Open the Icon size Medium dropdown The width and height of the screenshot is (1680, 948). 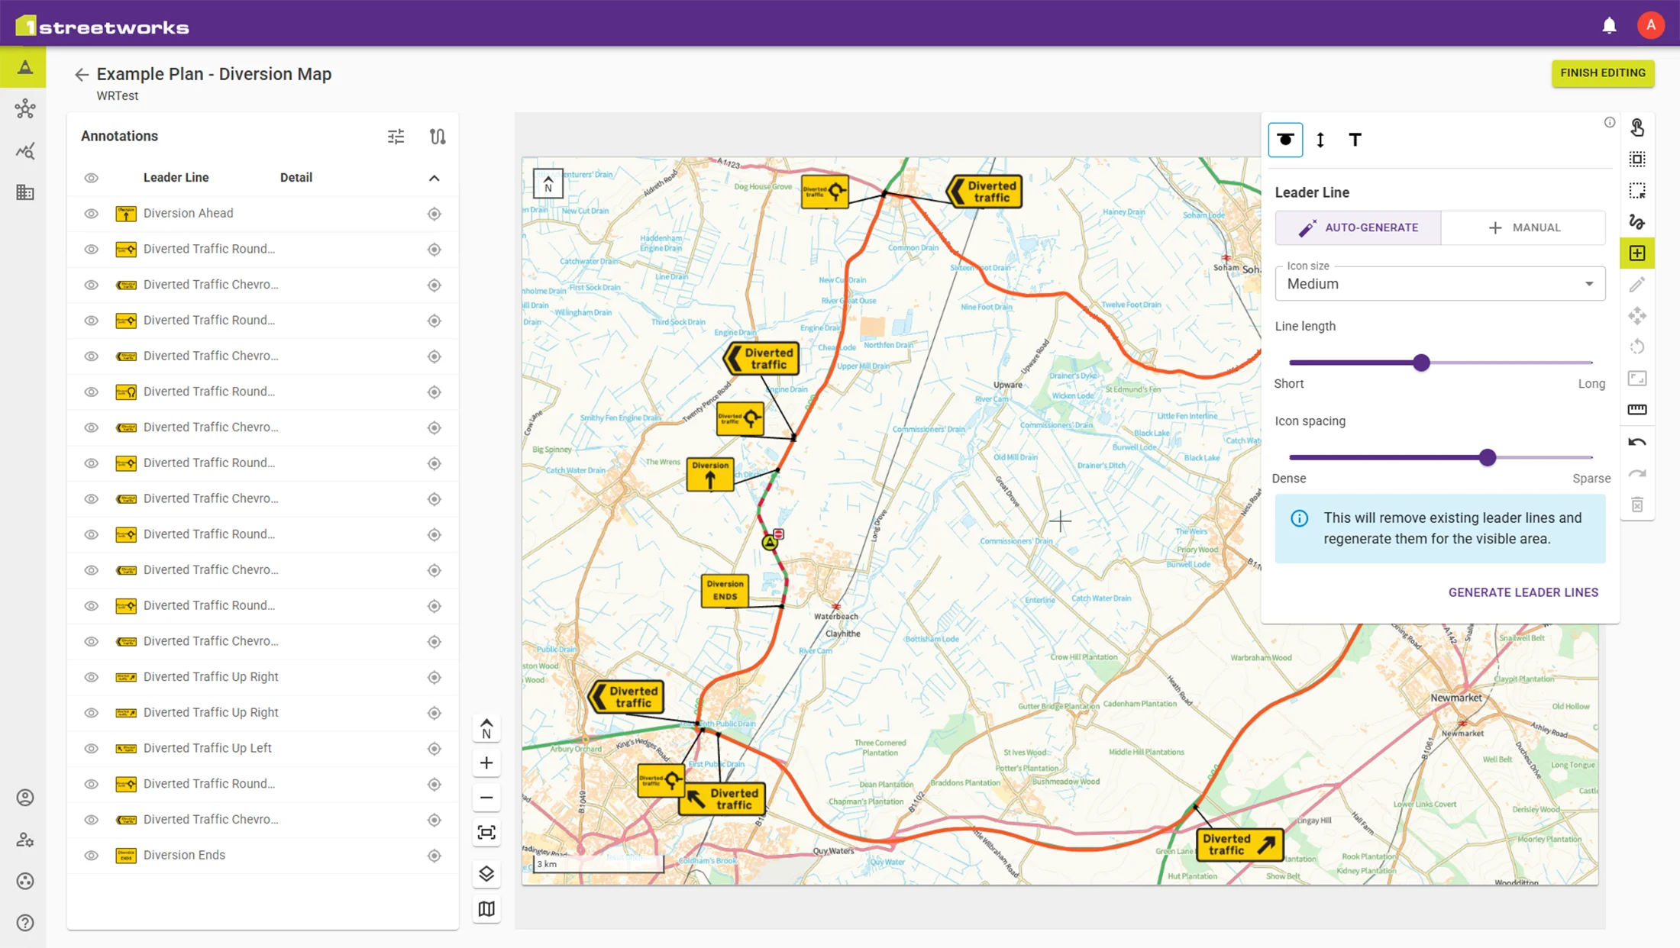[1439, 284]
